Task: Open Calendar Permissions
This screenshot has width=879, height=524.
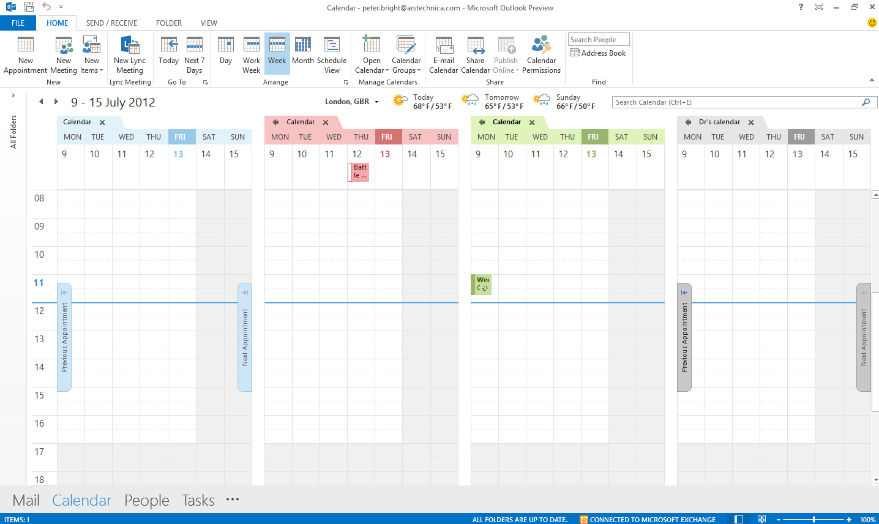Action: point(541,54)
